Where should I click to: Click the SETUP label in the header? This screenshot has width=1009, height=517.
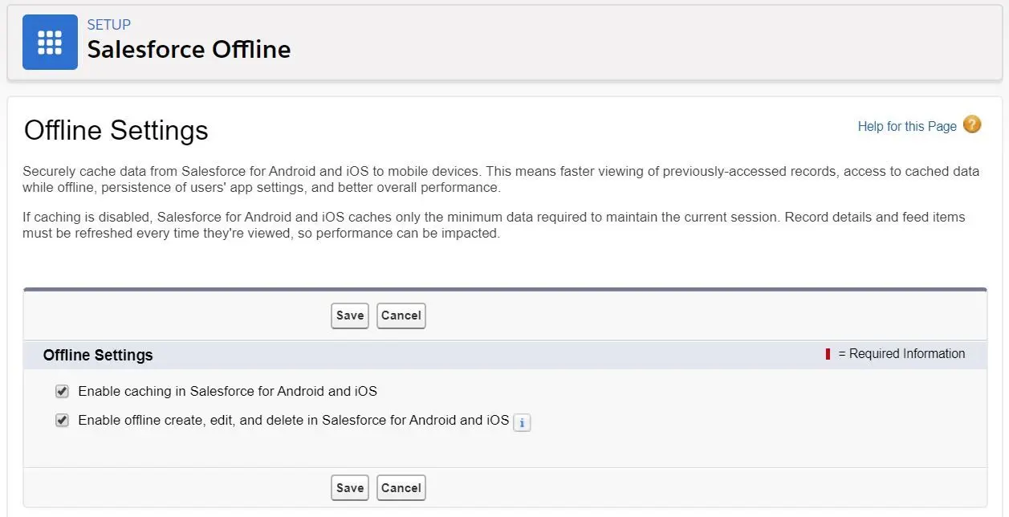109,25
